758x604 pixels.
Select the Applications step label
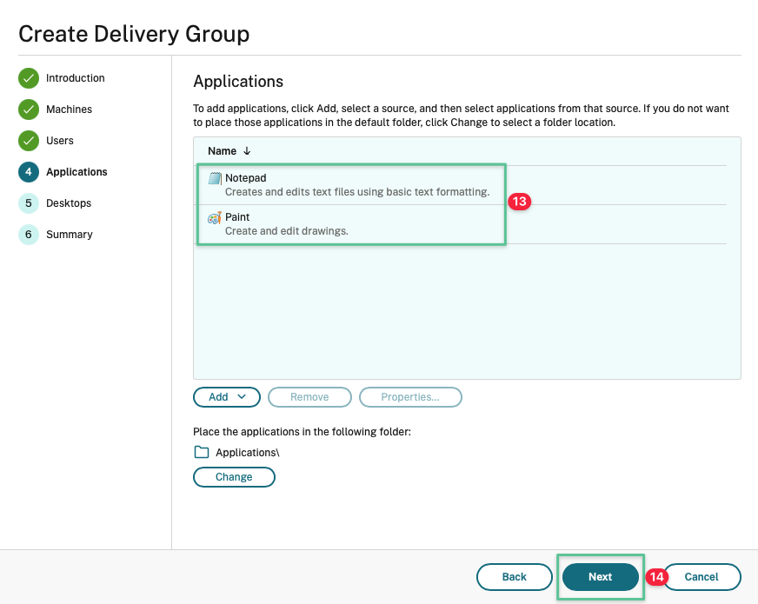[x=76, y=172]
